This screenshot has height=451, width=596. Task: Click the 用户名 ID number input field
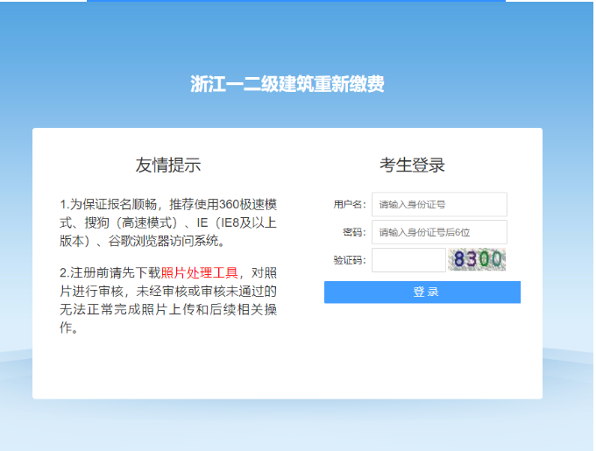coord(439,204)
